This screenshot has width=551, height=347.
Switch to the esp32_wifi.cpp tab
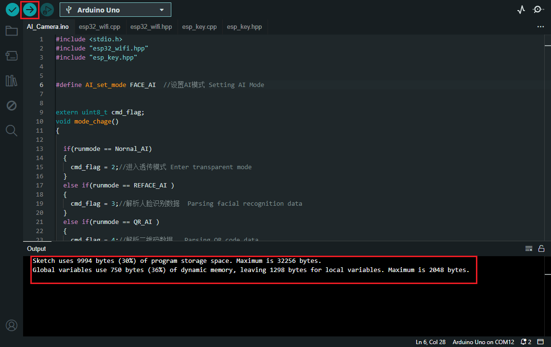click(100, 26)
